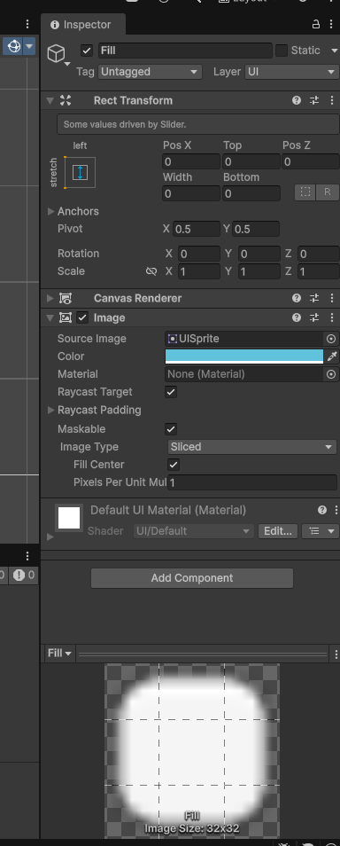
Task: Open the Shader UI/Default dropdown
Action: click(193, 531)
